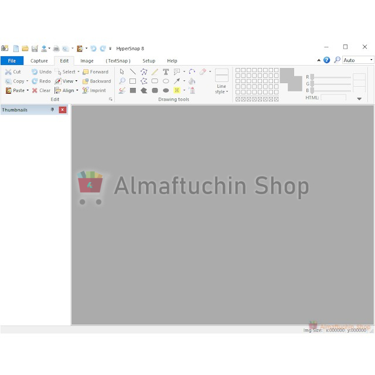Select the Filled ellipse tool
The width and height of the screenshot is (375, 375).
pyautogui.click(x=166, y=90)
